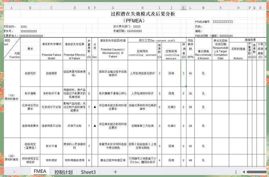Image resolution: width=269 pixels, height=177 pixels.
Task: Click triangle symbol in 违禁物质不达标 row
Action: pyautogui.click(x=95, y=126)
